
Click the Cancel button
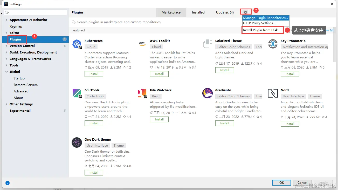pos(302,183)
